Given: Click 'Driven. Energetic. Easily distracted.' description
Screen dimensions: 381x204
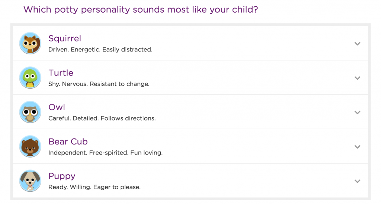Looking at the screenshot, I should click(x=100, y=50).
